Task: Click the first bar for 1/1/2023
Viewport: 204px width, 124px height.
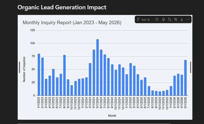Action: click(39, 75)
